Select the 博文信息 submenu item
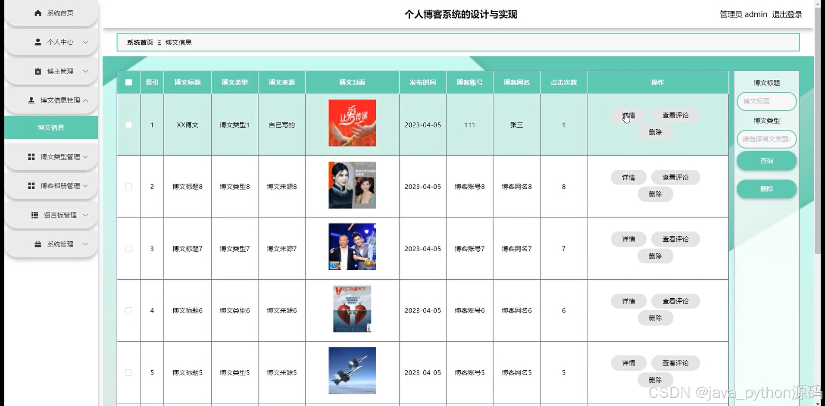Screen dimensions: 825x406 coord(51,127)
